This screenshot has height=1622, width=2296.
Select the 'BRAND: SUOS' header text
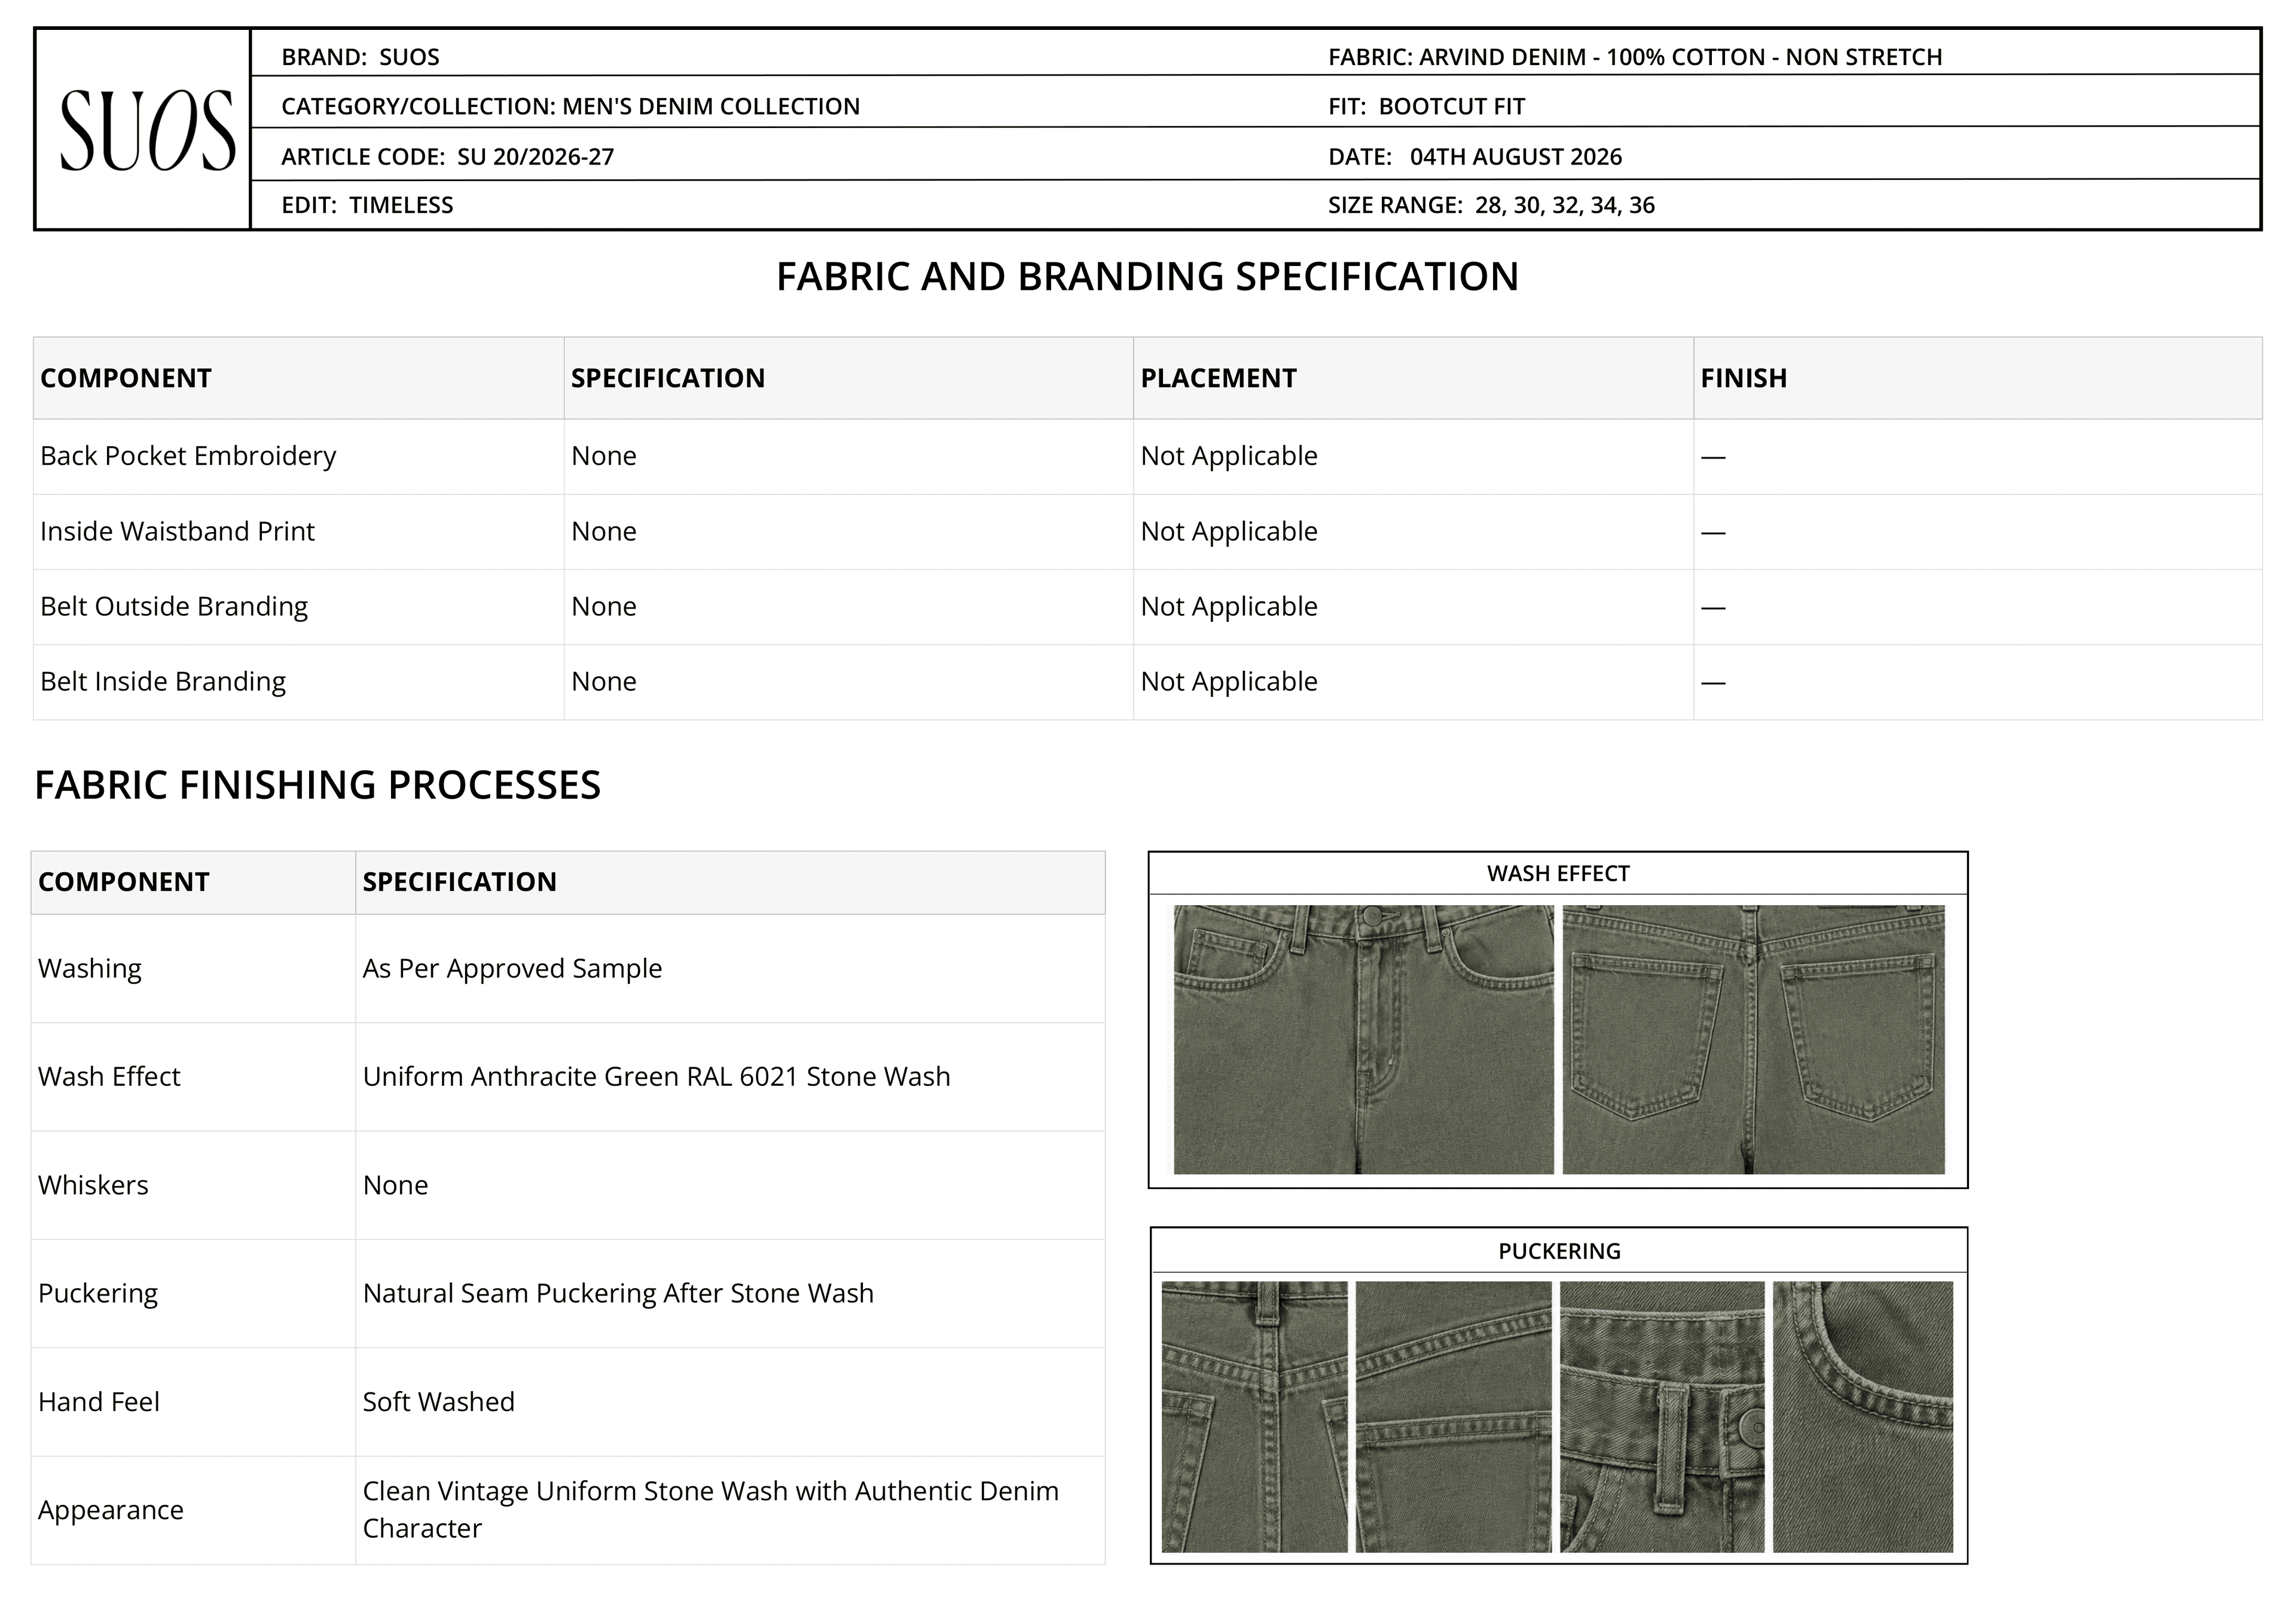pos(360,57)
